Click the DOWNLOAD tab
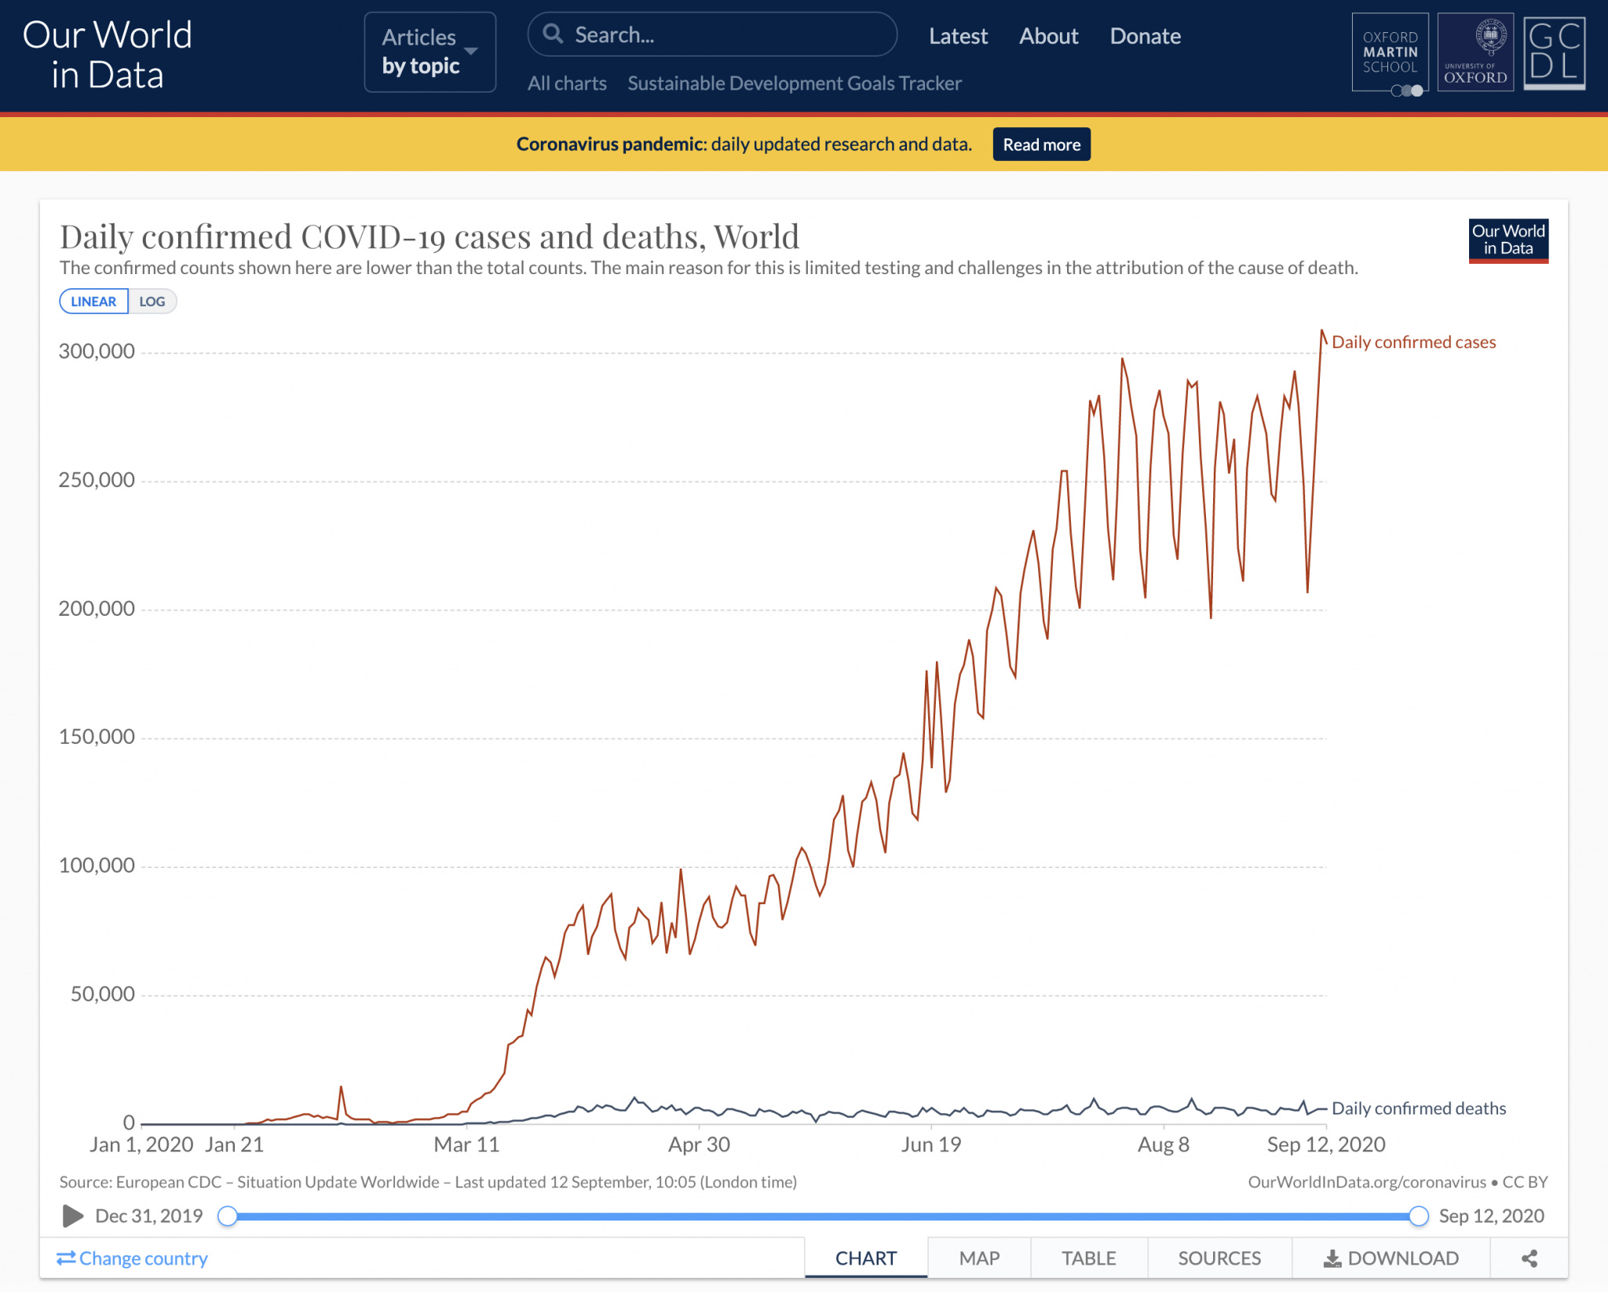Viewport: 1608px width, 1292px height. 1391,1258
